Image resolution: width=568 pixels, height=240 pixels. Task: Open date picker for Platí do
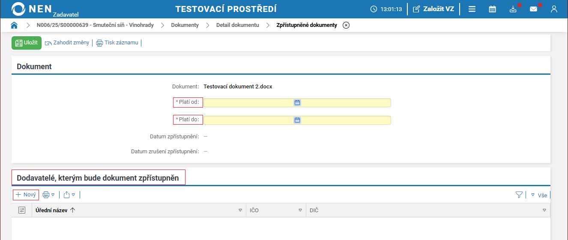pyautogui.click(x=297, y=120)
